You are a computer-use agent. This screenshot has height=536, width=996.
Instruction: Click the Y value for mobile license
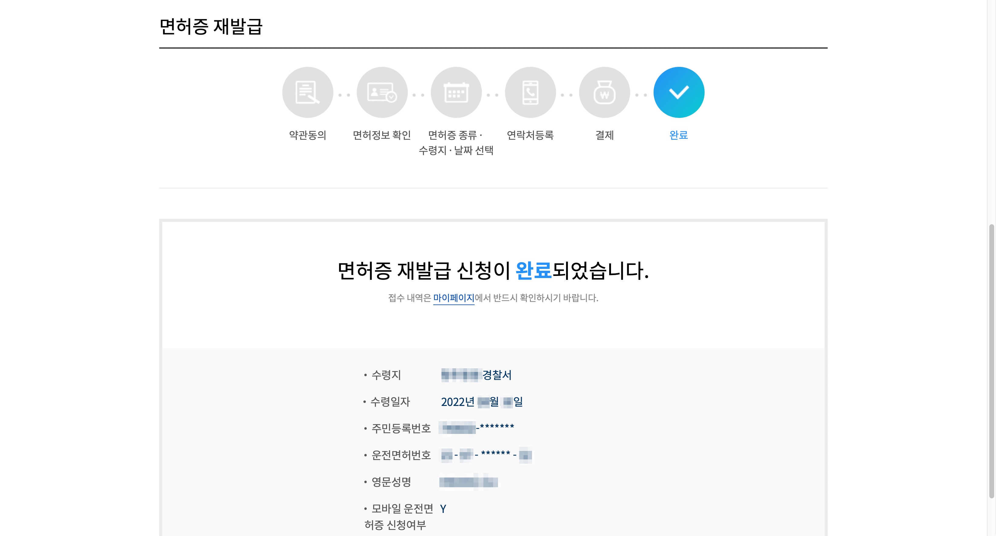(443, 509)
